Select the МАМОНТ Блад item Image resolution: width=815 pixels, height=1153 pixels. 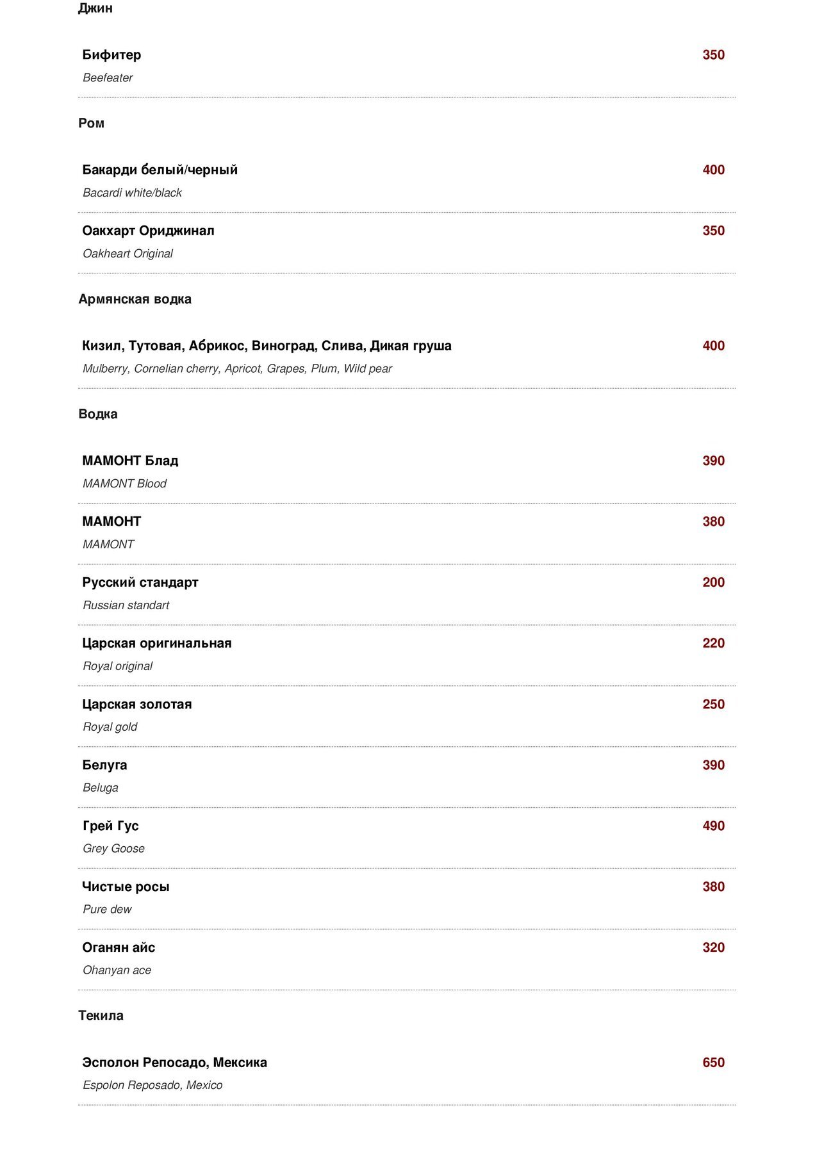coord(130,461)
